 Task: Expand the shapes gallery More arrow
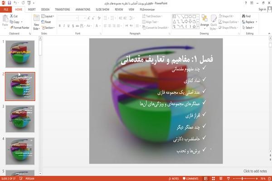tap(198, 27)
